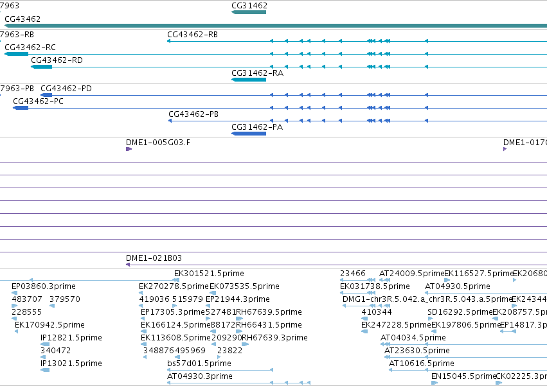The image size is (547, 386).
Task: Select the 419036 feature label
Action: pos(154,299)
